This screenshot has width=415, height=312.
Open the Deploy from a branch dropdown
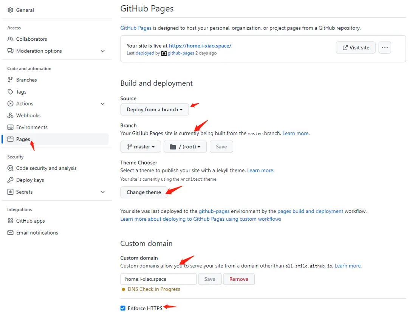pyautogui.click(x=155, y=109)
